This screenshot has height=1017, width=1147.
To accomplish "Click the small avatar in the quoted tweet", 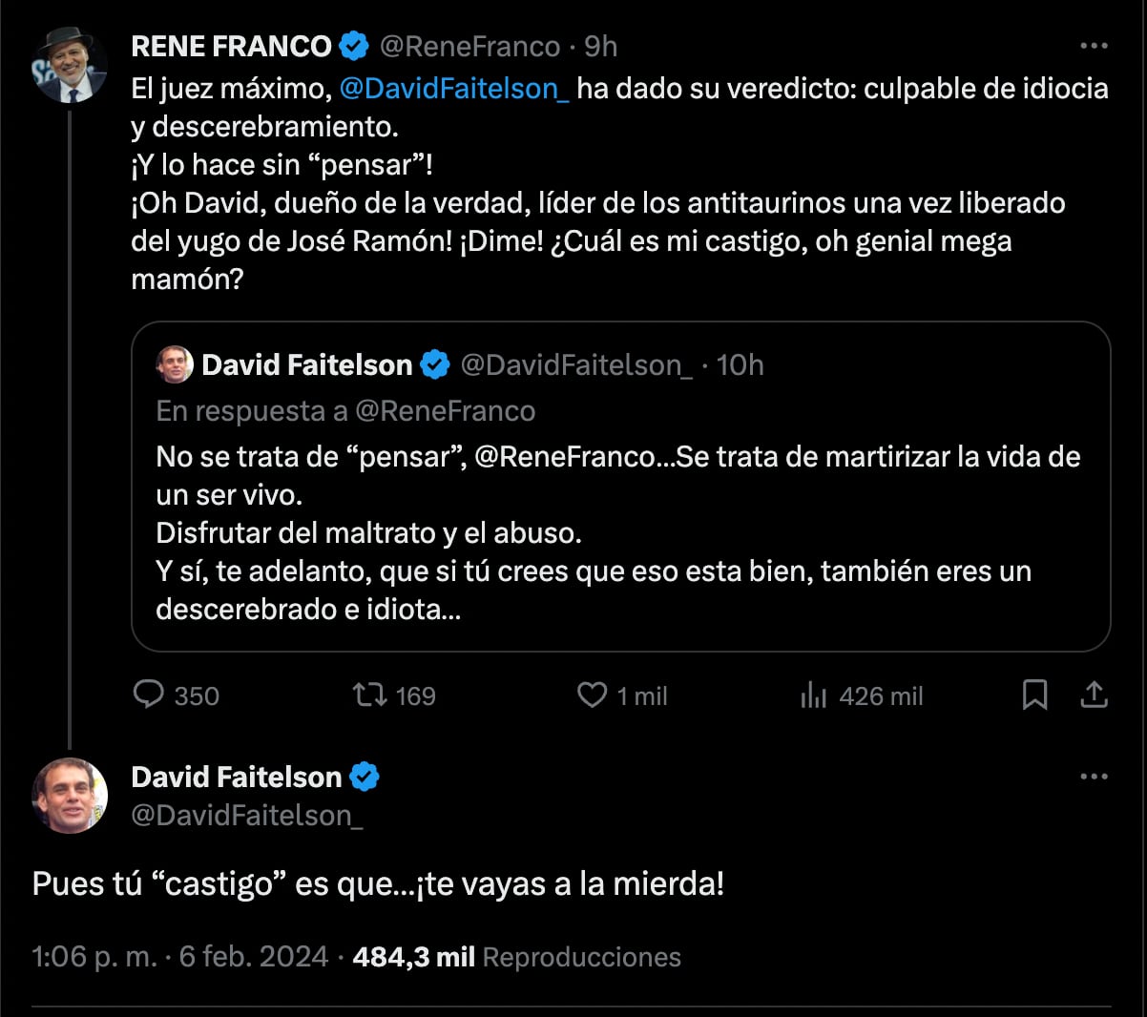I will 175,364.
